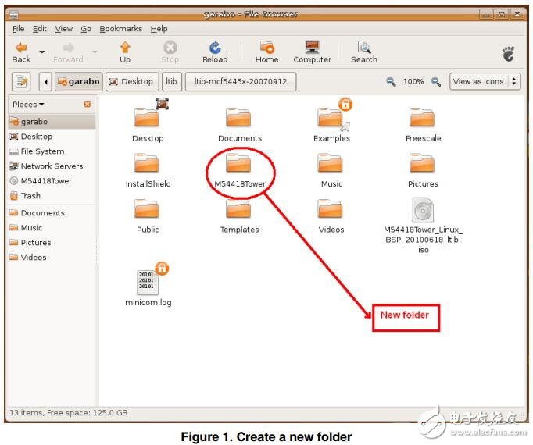
Task: Click the ltib path bar button
Action: click(x=171, y=81)
